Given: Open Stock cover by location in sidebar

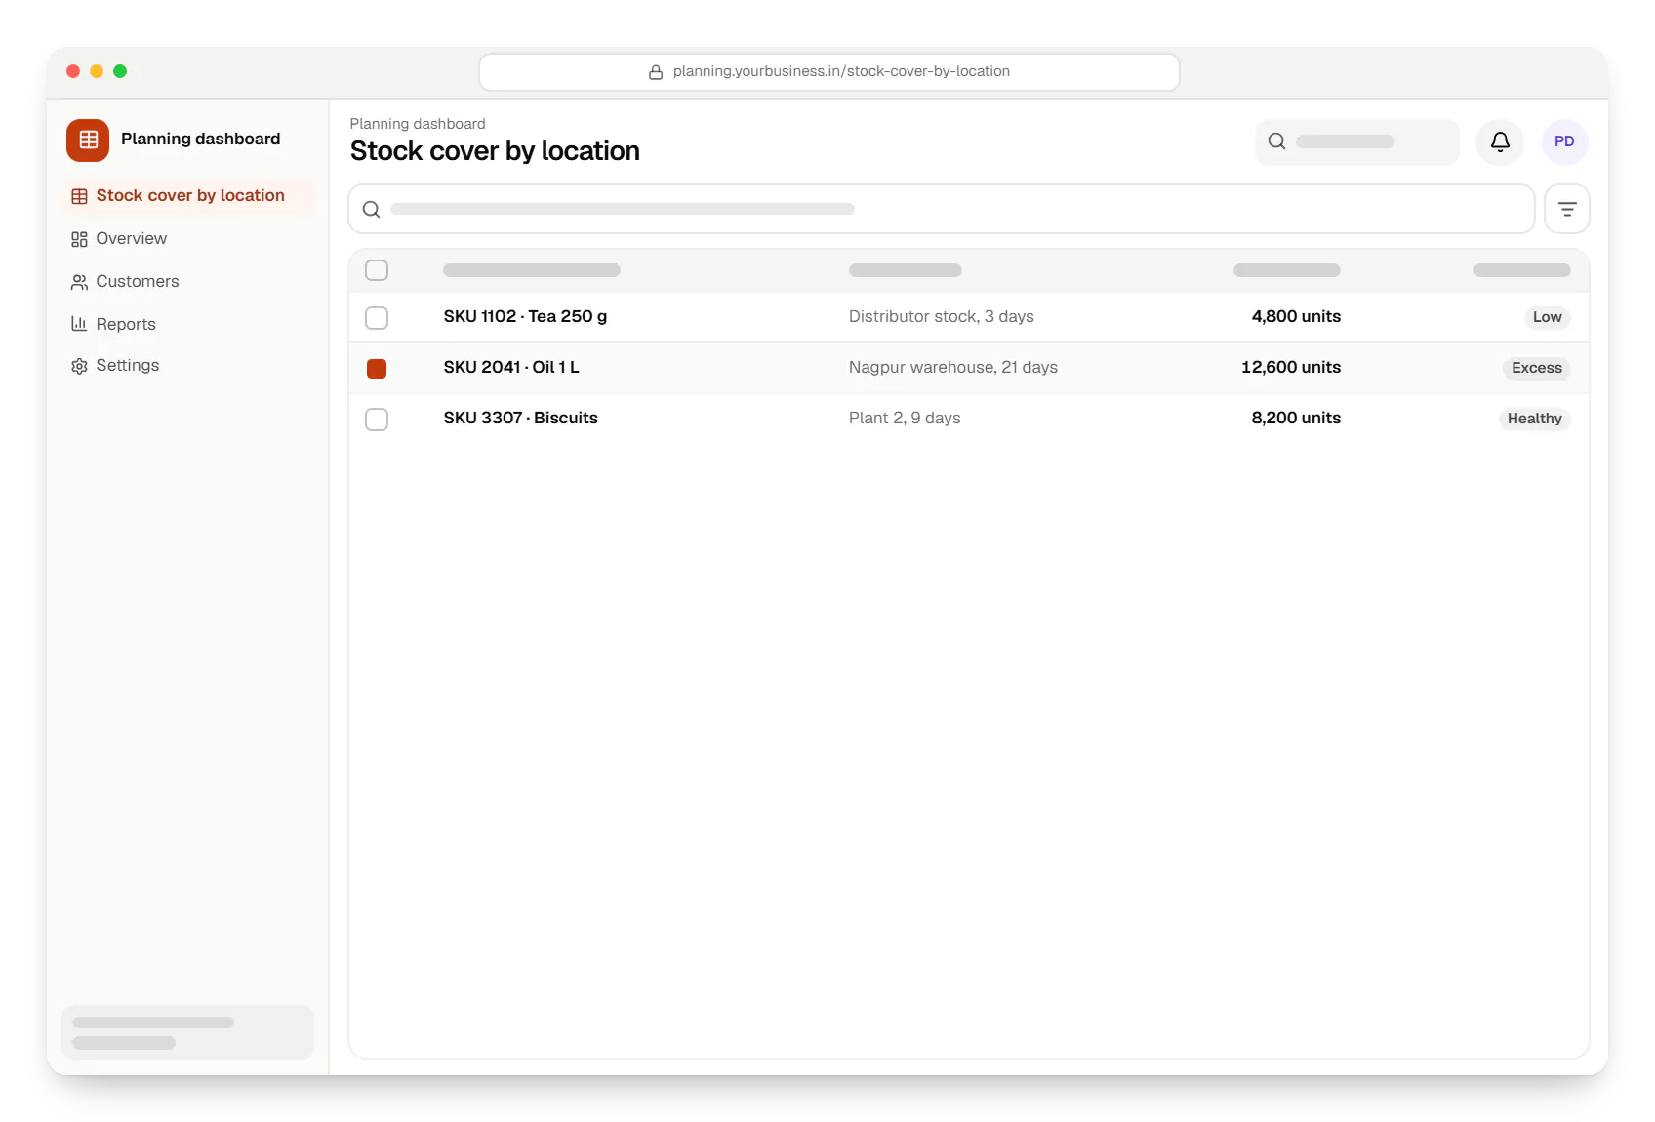Looking at the screenshot, I should (x=187, y=195).
